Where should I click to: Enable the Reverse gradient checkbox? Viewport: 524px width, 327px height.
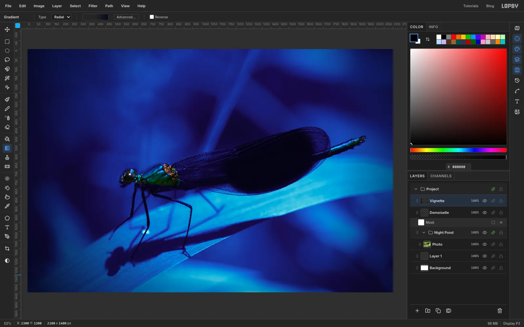pyautogui.click(x=152, y=17)
